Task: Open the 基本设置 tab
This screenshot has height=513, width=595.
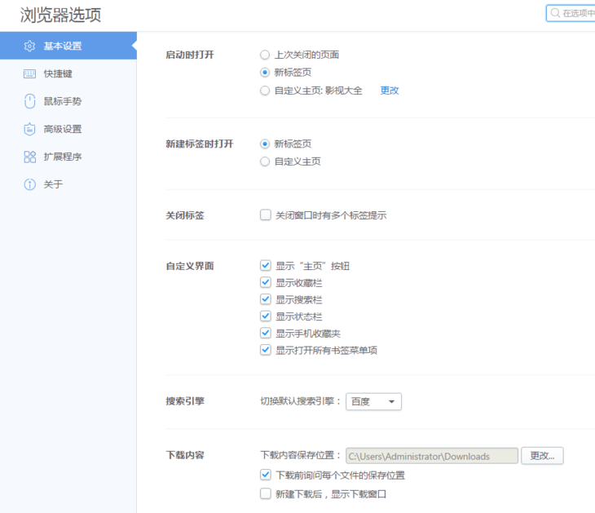Action: [68, 46]
